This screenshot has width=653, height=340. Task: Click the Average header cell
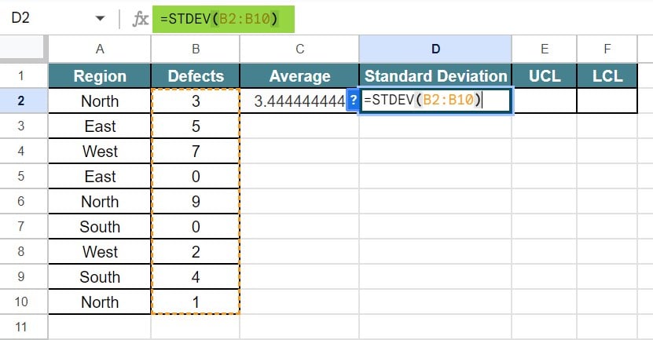coord(299,76)
